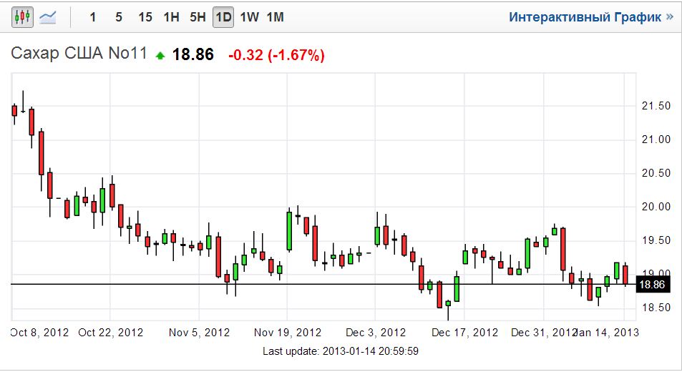Switch to candlestick chart type icon
The height and width of the screenshot is (377, 682).
click(x=22, y=17)
